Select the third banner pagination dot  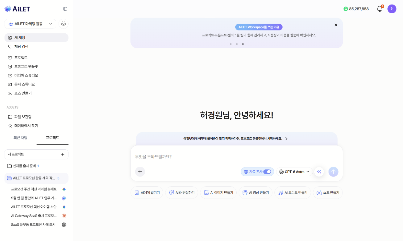coord(243,44)
